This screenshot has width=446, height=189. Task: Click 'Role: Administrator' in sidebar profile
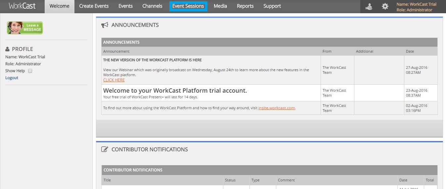23,64
